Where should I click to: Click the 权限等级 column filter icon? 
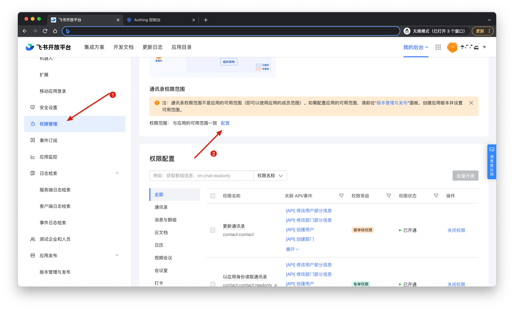click(388, 196)
